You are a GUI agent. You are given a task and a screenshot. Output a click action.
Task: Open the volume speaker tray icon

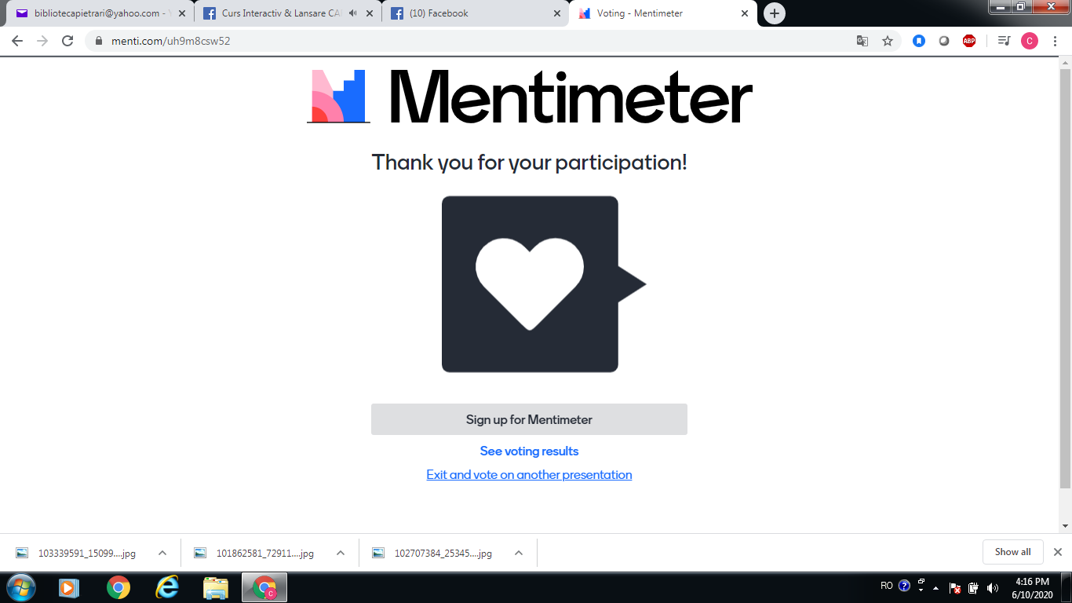(993, 587)
